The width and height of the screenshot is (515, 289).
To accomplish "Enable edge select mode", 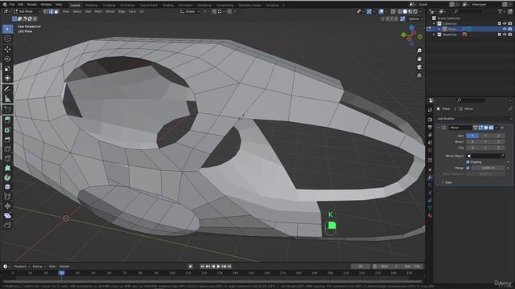I will coord(51,11).
